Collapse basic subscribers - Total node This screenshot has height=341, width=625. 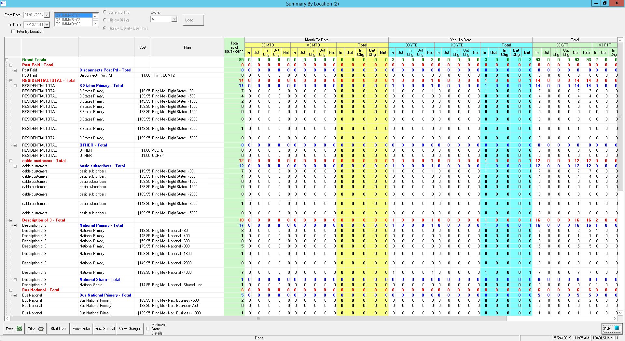(15, 166)
